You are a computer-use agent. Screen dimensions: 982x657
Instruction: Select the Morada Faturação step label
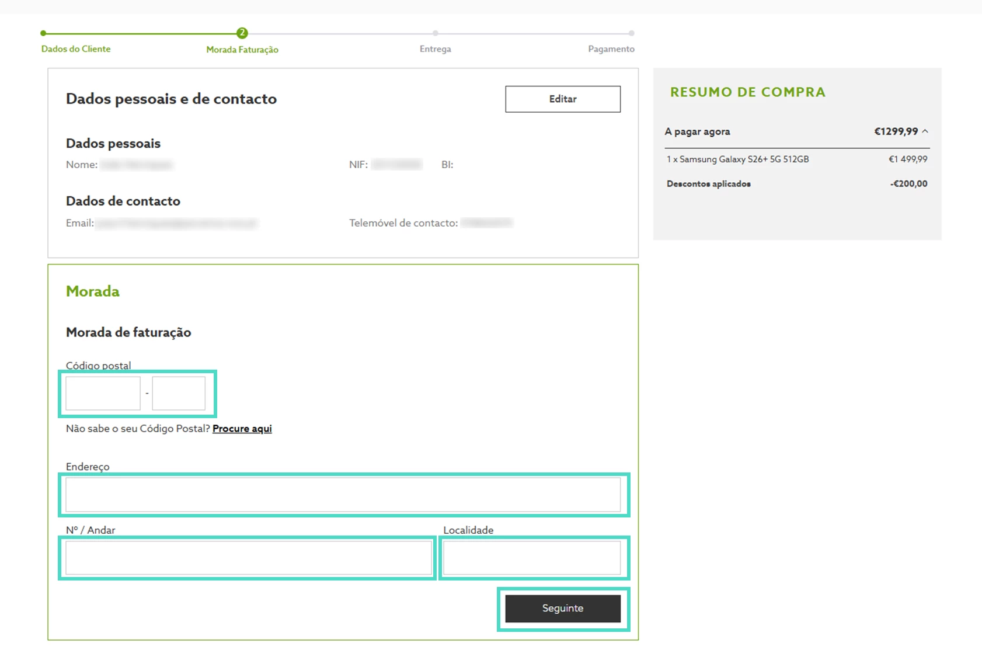point(242,50)
